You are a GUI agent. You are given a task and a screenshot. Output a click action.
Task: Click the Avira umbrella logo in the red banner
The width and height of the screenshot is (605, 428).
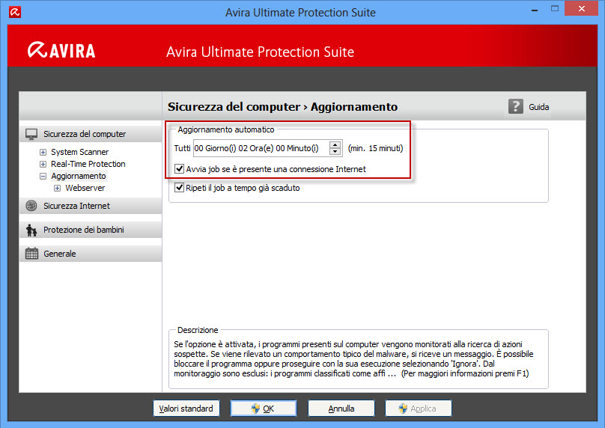click(x=37, y=50)
